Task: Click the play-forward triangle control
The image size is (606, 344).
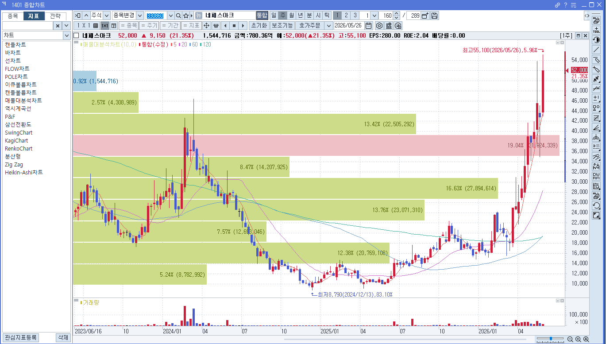Action: pyautogui.click(x=243, y=25)
